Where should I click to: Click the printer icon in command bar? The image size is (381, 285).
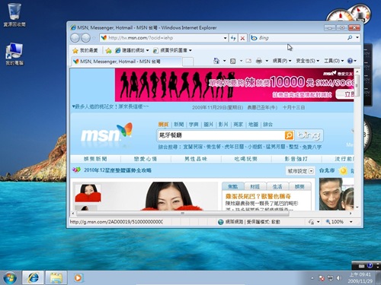pyautogui.click(x=259, y=61)
